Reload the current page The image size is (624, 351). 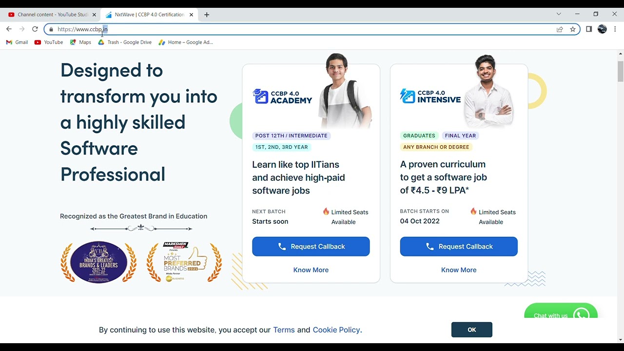35,29
